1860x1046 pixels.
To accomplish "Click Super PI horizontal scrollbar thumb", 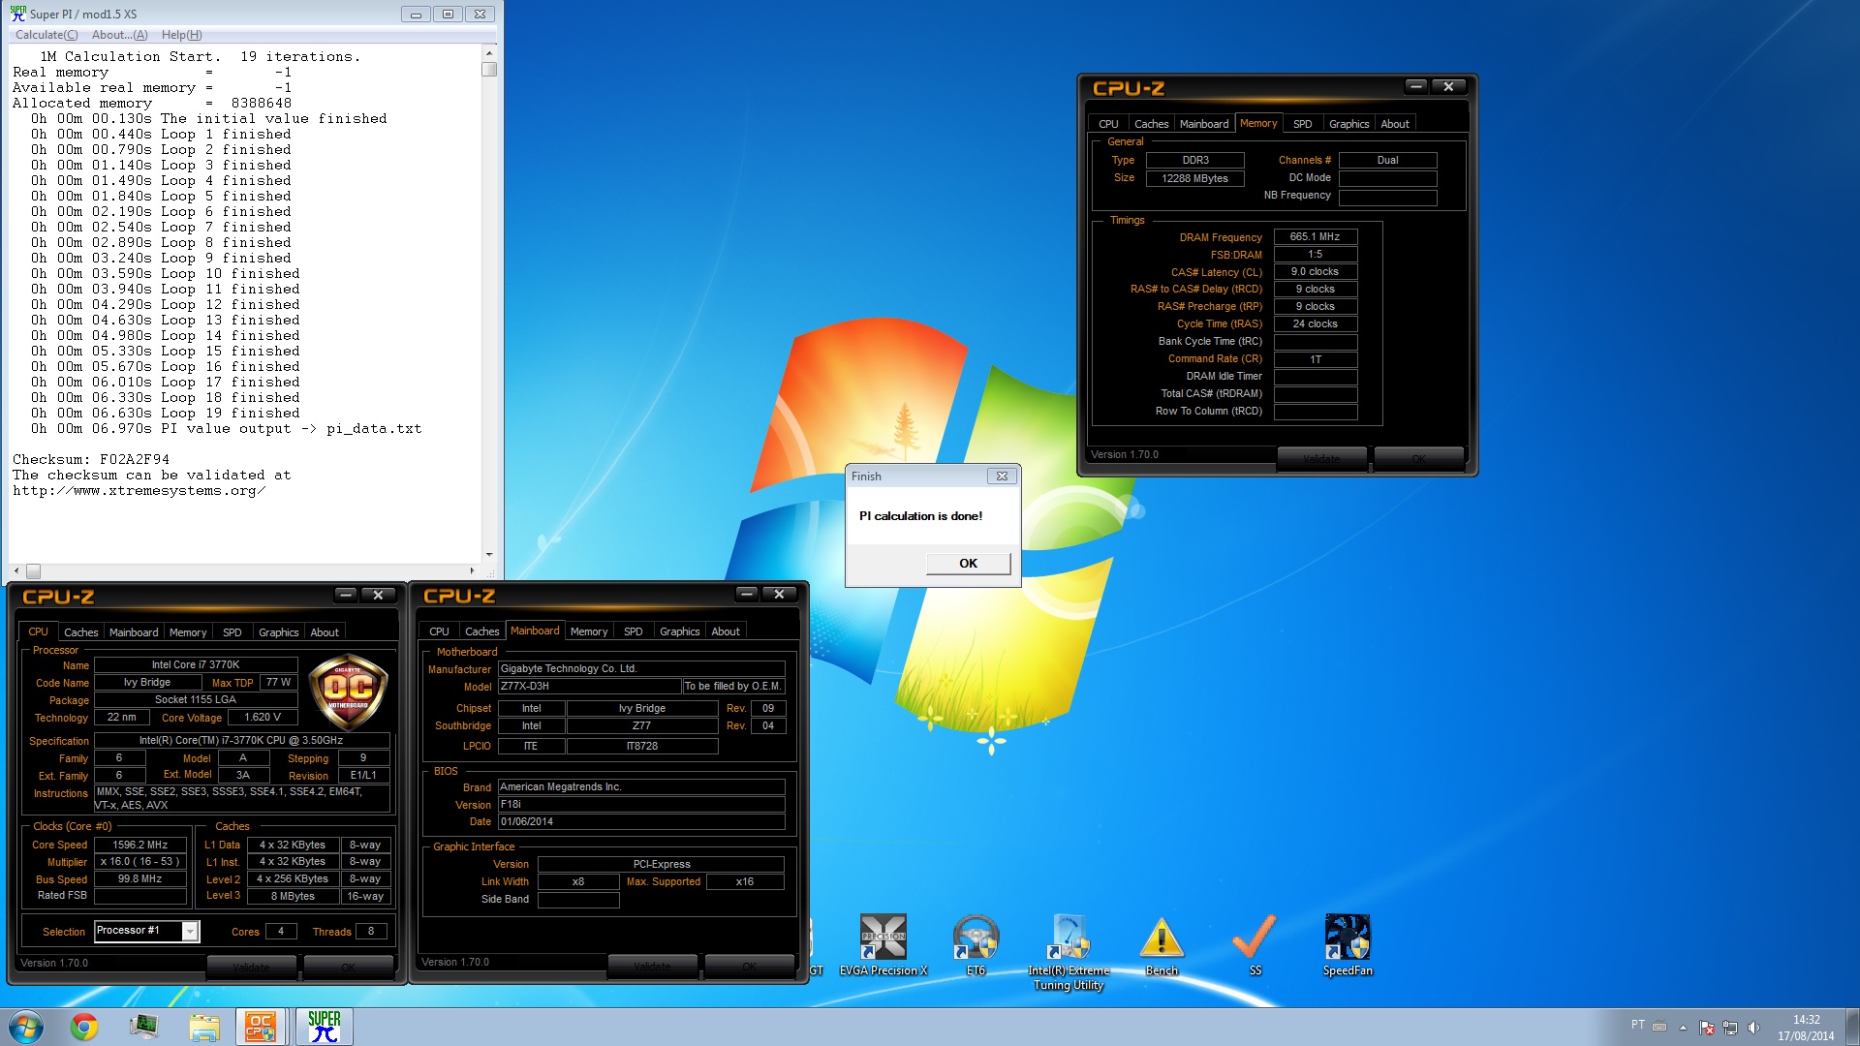I will tap(33, 570).
